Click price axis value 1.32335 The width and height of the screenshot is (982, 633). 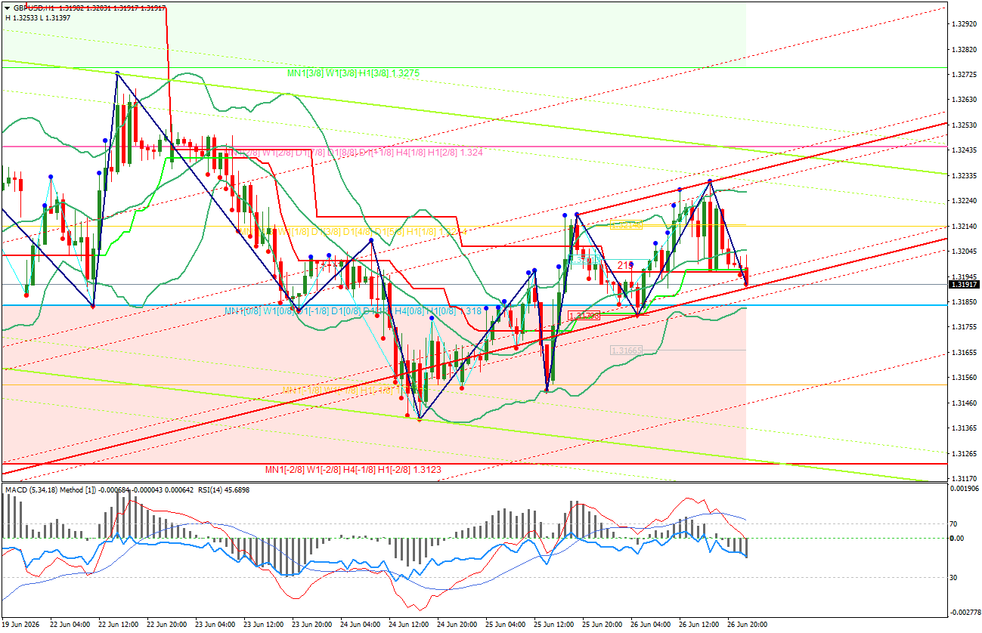pyautogui.click(x=964, y=175)
